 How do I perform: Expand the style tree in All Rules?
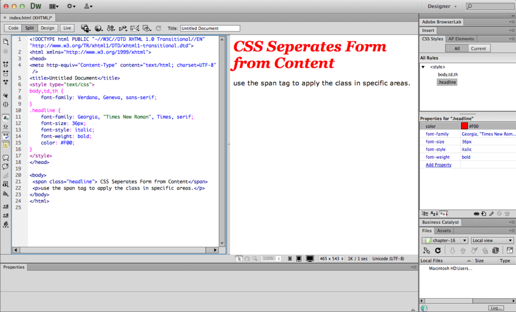[424, 67]
